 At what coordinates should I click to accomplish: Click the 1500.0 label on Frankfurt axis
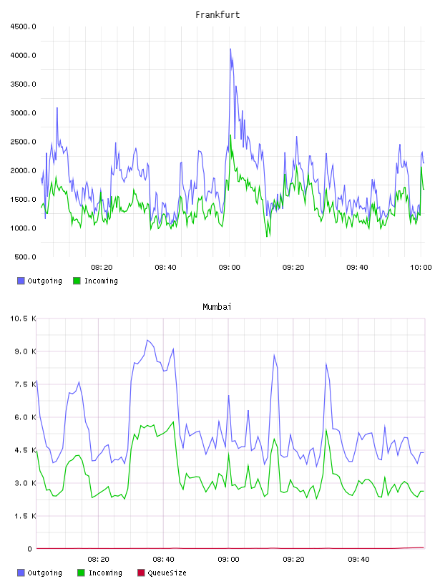coord(23,199)
